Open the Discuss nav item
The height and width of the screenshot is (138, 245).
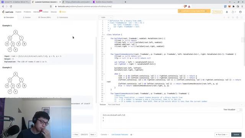click(54, 12)
